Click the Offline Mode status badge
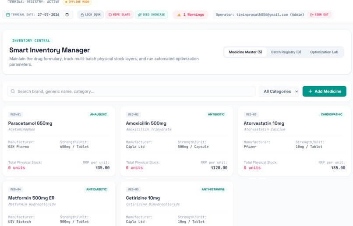The width and height of the screenshot is (353, 226). click(x=77, y=2)
